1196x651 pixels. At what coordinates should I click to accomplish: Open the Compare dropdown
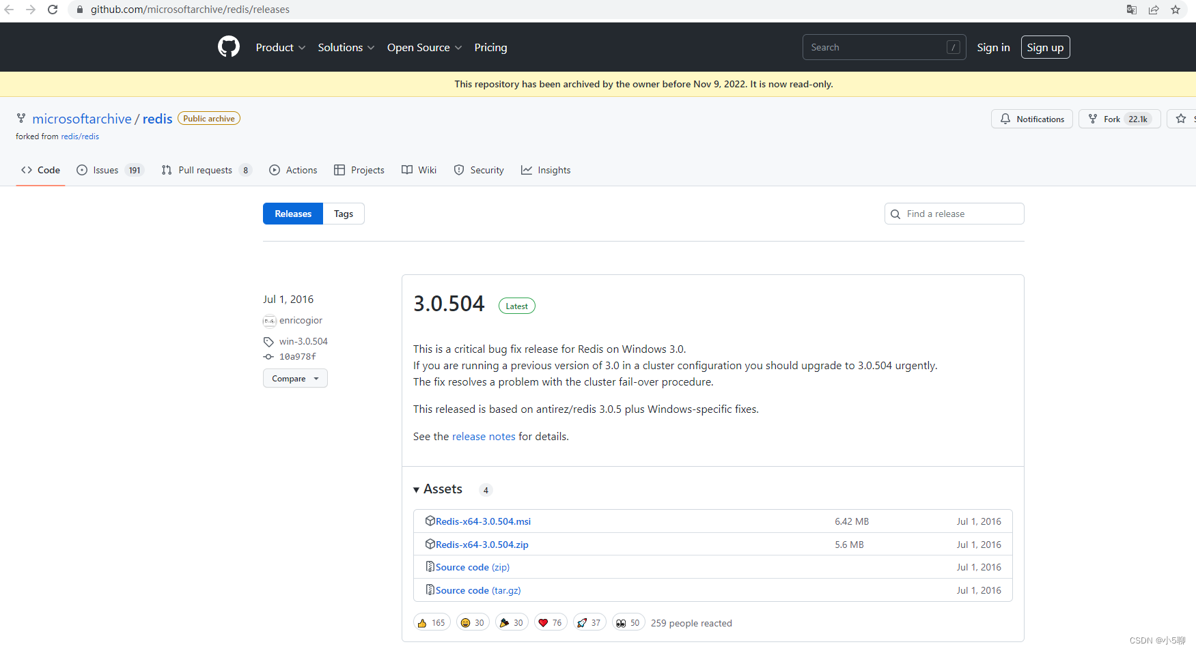(x=295, y=379)
